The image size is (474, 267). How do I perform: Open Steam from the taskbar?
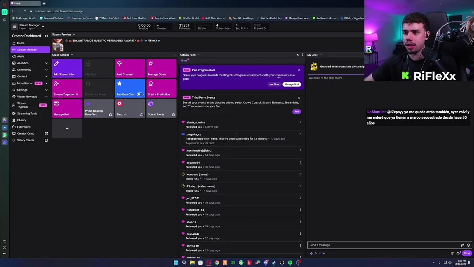(x=274, y=263)
